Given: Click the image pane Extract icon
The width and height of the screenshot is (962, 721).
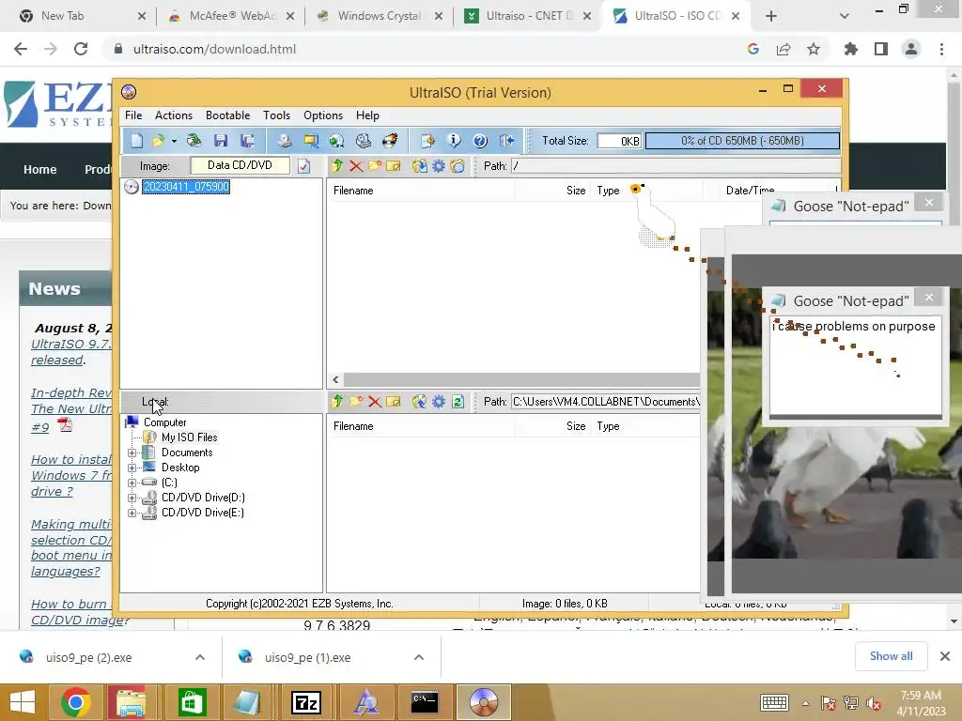Looking at the screenshot, I should (x=420, y=165).
